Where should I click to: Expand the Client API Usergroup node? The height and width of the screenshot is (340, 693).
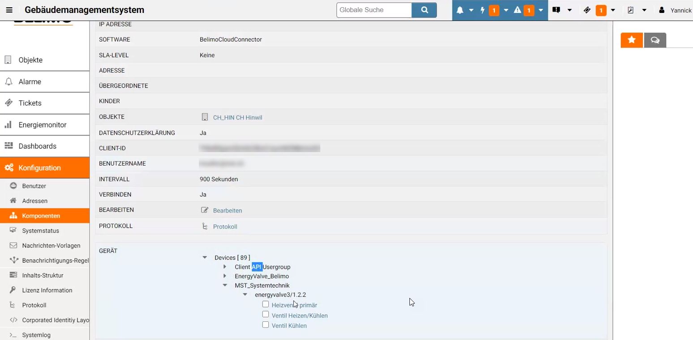225,267
